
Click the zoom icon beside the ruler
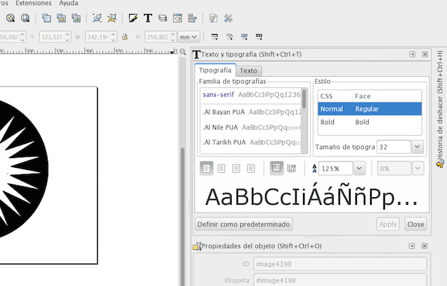pos(183,52)
